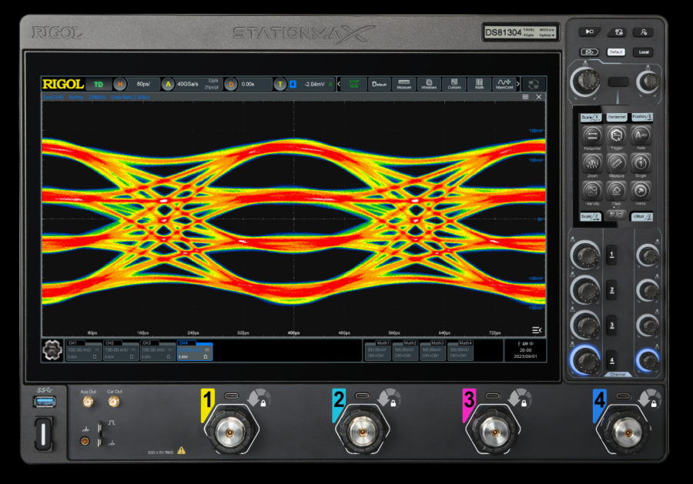Click the gear function navigation icon
Viewport: 693px width, 484px height.
click(52, 350)
